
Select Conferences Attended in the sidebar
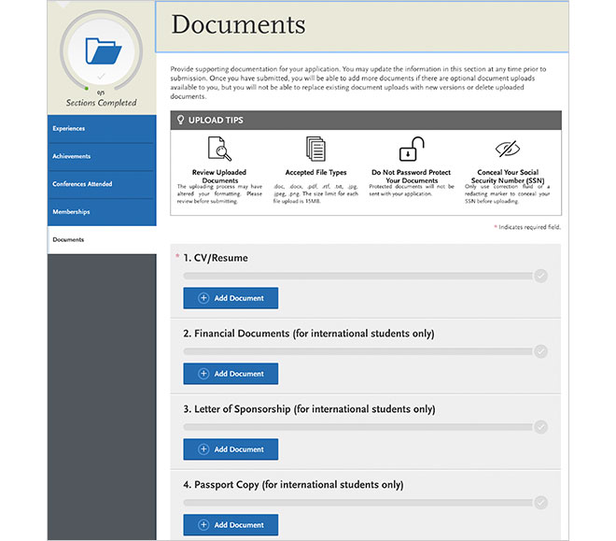[x=102, y=184]
